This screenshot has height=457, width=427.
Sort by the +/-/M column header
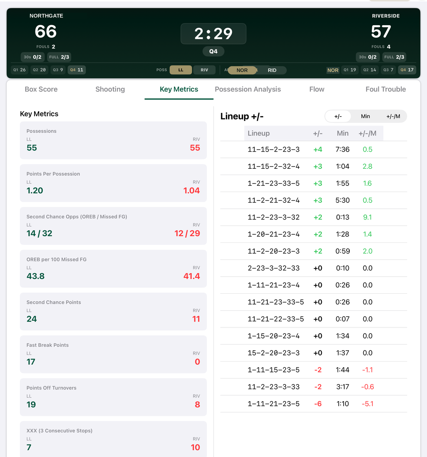(367, 133)
